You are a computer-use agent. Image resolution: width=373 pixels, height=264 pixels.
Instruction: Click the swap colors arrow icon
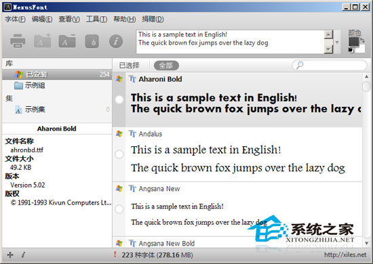(x=362, y=41)
